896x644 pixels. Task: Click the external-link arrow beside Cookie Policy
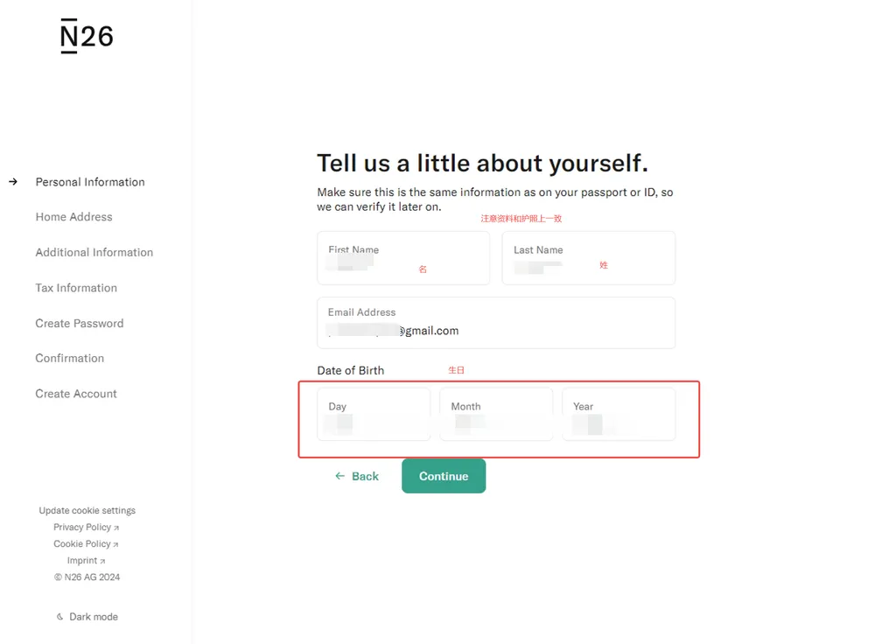(x=116, y=544)
